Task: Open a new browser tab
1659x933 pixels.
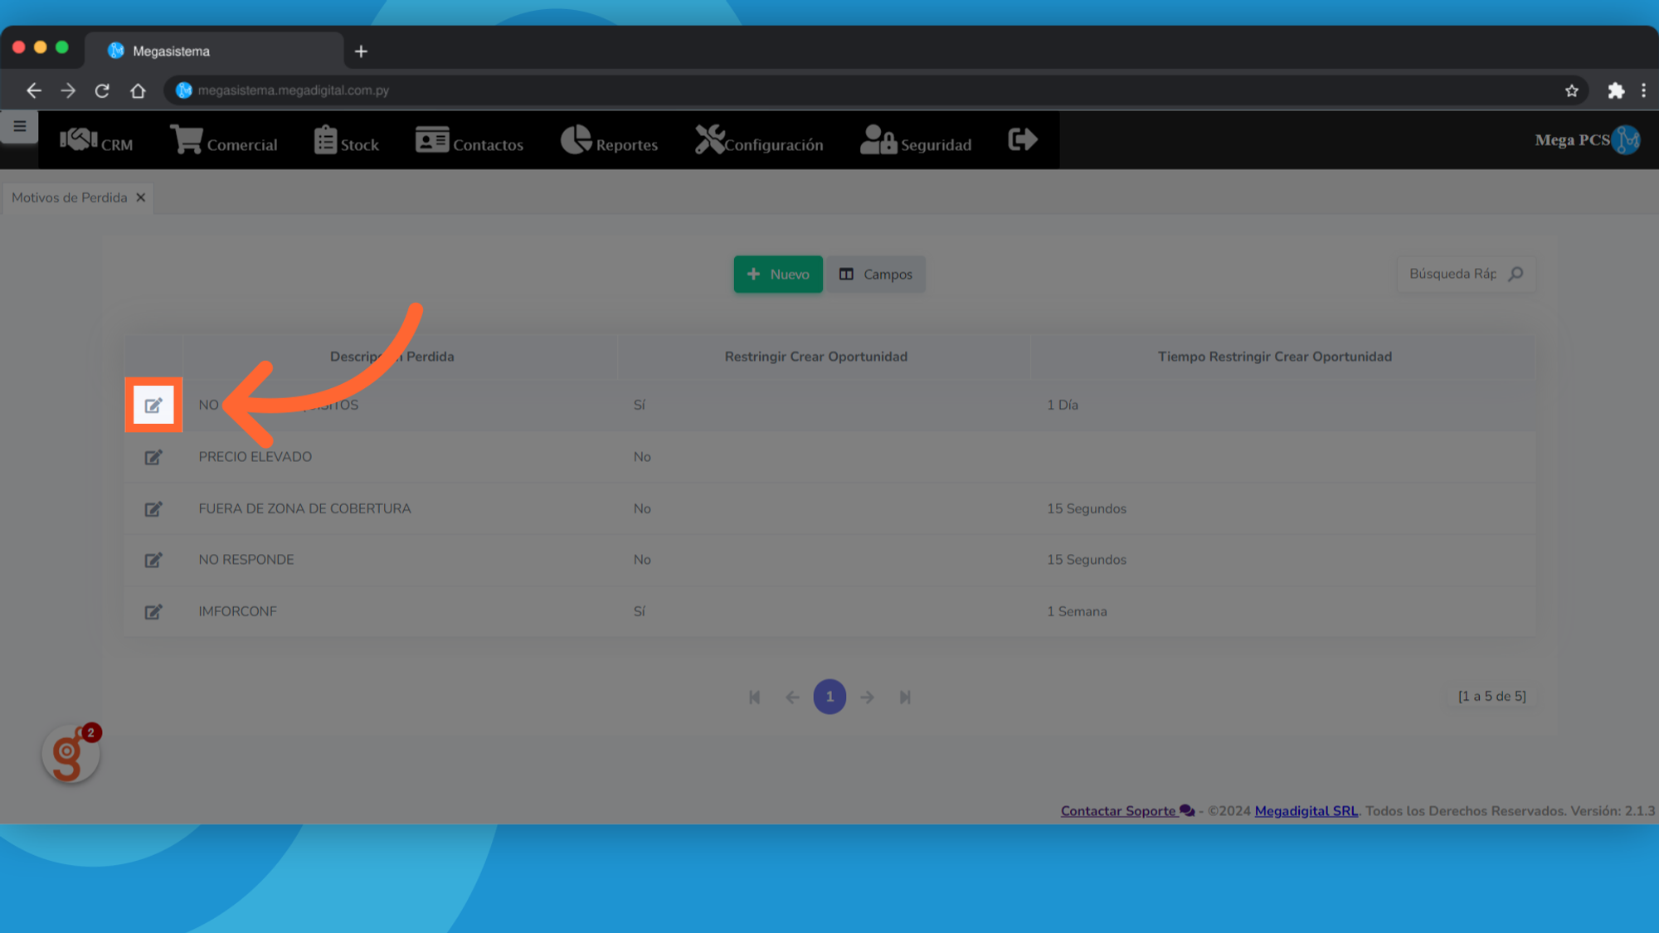Action: pyautogui.click(x=361, y=51)
